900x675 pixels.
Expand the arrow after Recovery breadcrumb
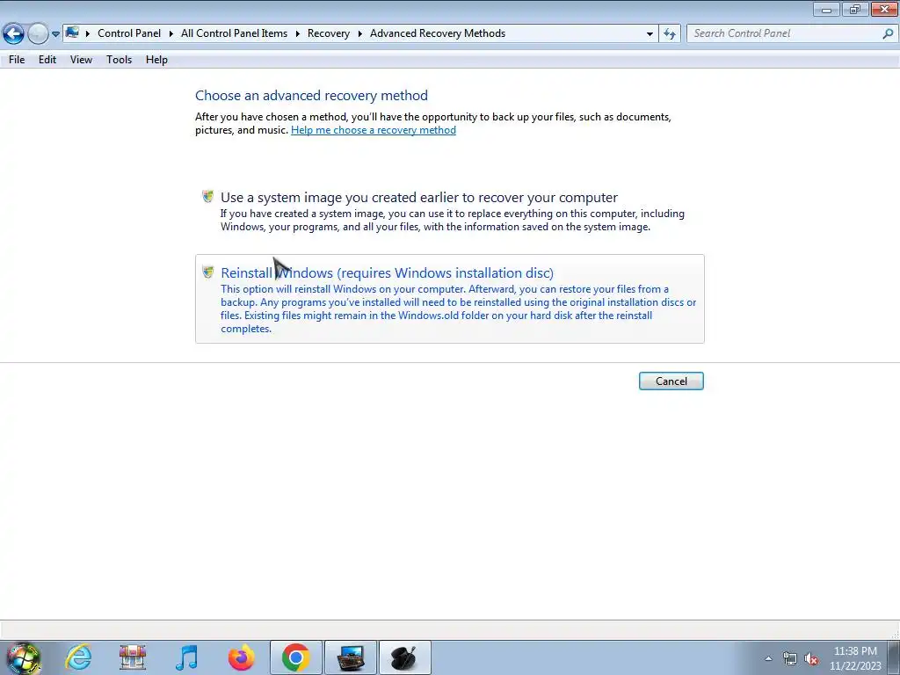click(359, 33)
